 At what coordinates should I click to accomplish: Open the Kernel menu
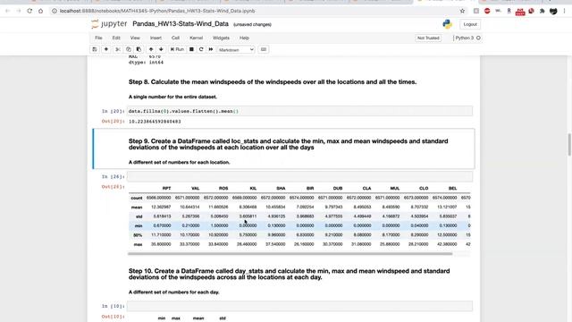point(197,38)
